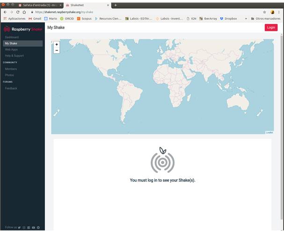Open Web Apps in the sidebar
The height and width of the screenshot is (233, 284).
11,49
